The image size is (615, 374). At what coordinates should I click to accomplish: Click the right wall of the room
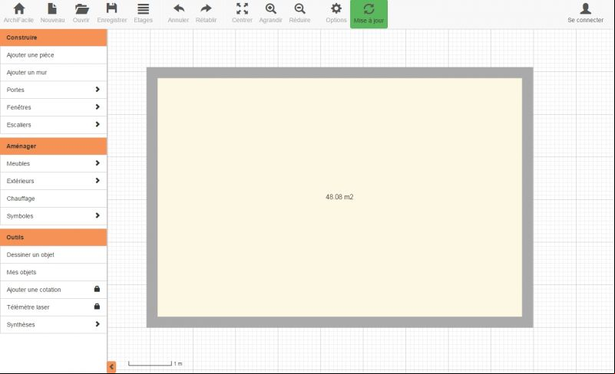(x=527, y=198)
